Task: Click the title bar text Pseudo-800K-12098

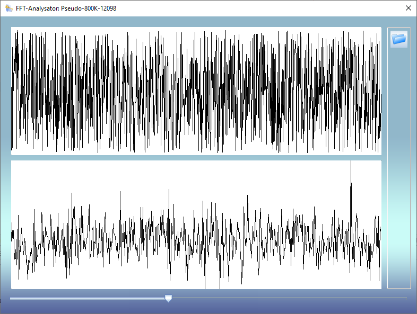Action: (x=89, y=8)
